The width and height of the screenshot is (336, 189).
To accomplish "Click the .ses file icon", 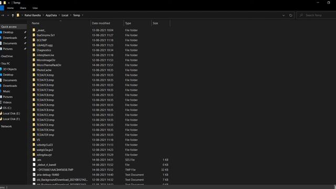I will pos(34,160).
